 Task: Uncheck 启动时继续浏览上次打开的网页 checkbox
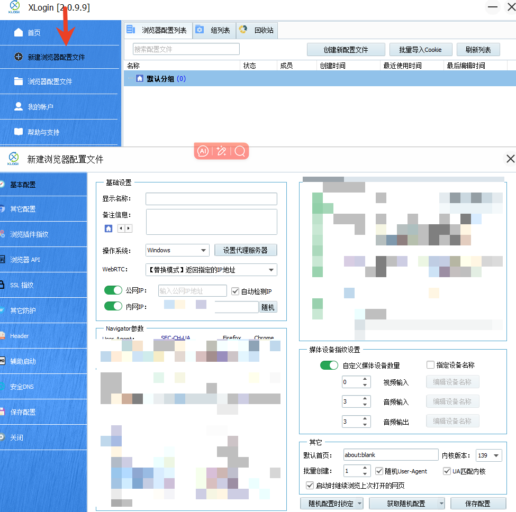[310, 485]
